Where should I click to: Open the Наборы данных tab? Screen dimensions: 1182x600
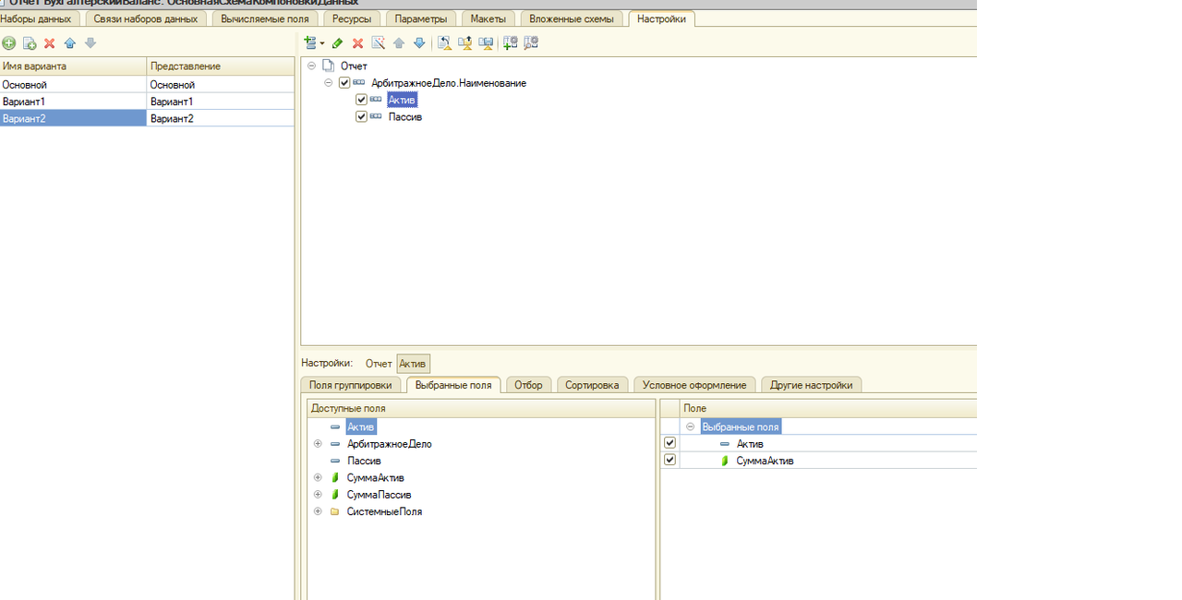(x=38, y=18)
